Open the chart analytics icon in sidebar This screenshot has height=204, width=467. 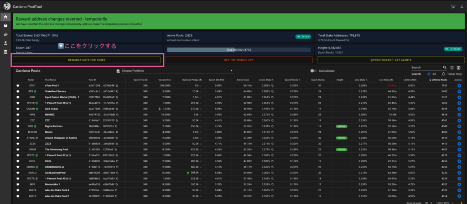(x=5, y=35)
